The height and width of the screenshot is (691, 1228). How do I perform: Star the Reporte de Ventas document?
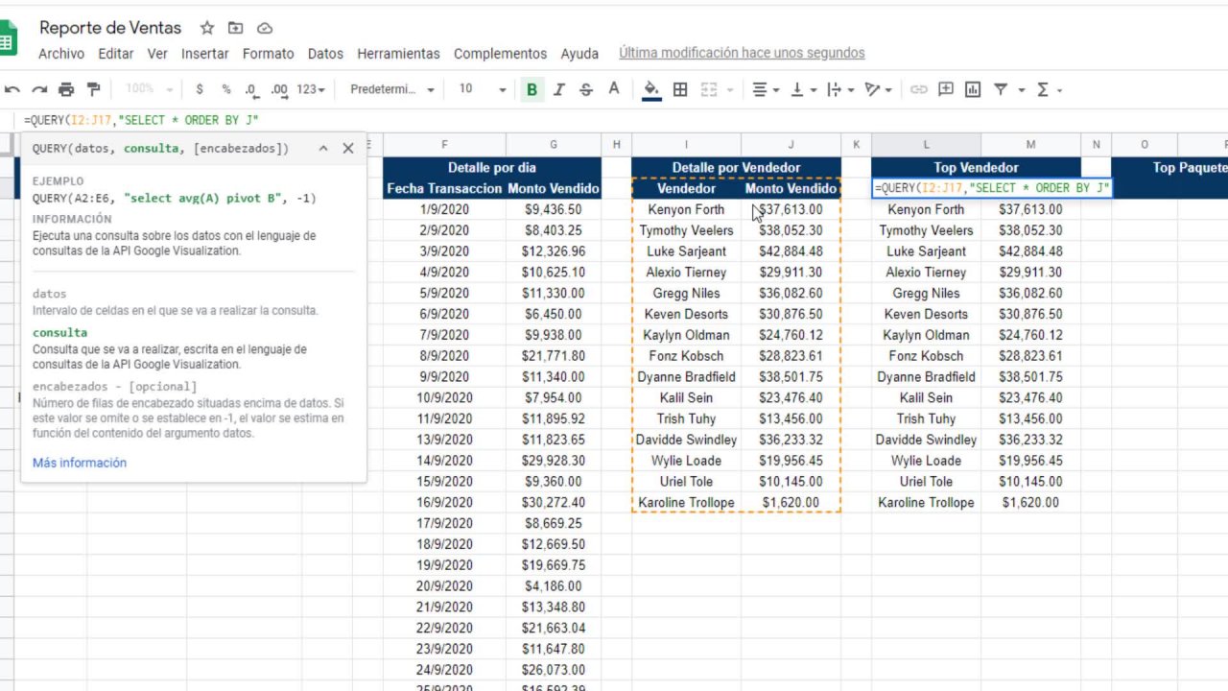[x=207, y=28]
